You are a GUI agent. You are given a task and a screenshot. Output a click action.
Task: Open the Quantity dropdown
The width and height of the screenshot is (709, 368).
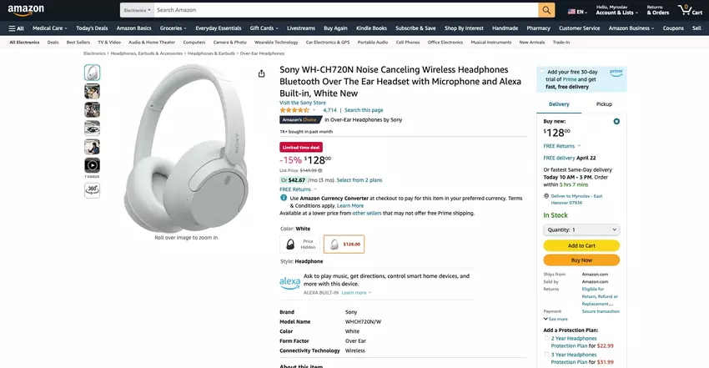click(x=581, y=229)
